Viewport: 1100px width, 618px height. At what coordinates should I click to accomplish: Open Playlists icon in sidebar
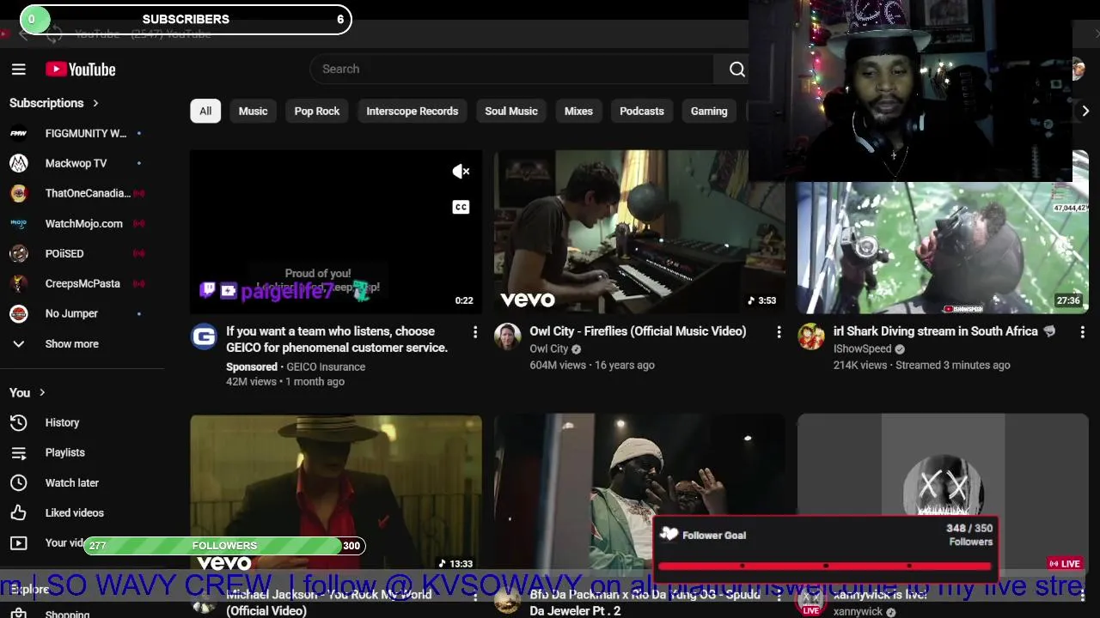pyautogui.click(x=18, y=452)
